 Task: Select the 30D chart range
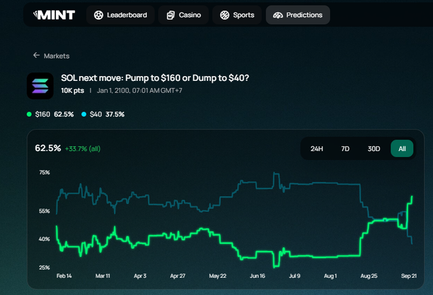point(374,148)
